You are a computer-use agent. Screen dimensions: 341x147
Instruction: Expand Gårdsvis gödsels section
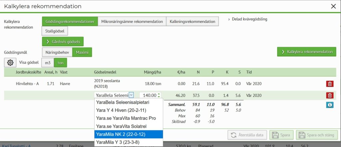point(63,42)
